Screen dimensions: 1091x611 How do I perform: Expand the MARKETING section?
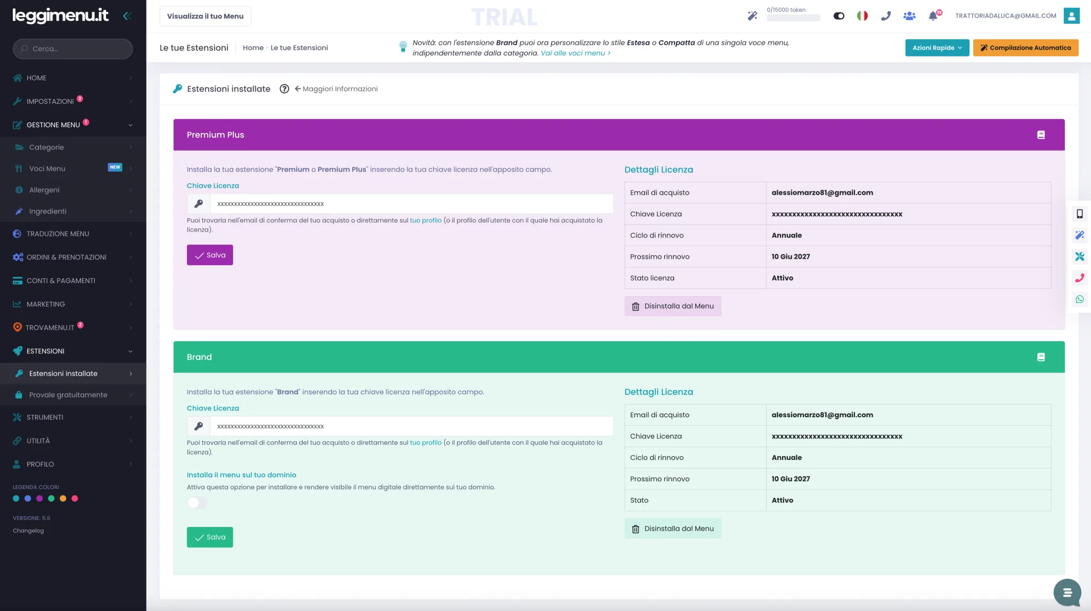73,304
